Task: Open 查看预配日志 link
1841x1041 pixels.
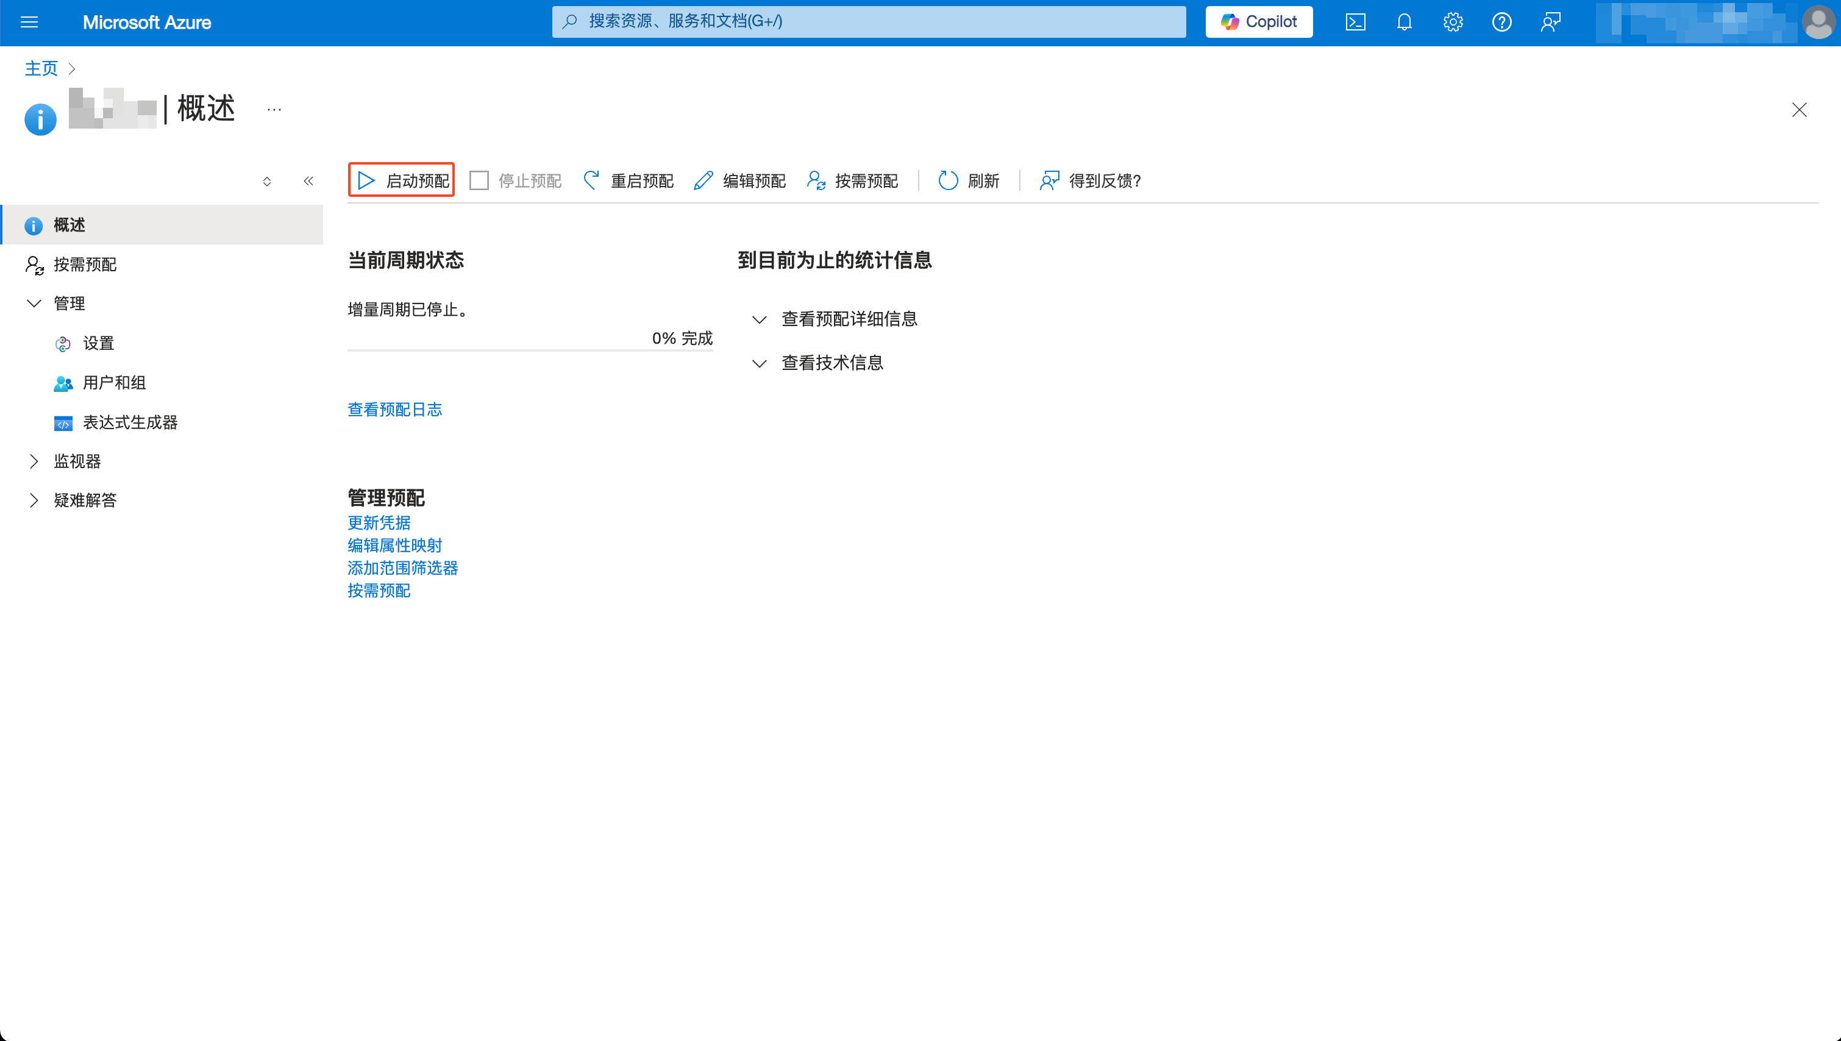Action: point(394,409)
